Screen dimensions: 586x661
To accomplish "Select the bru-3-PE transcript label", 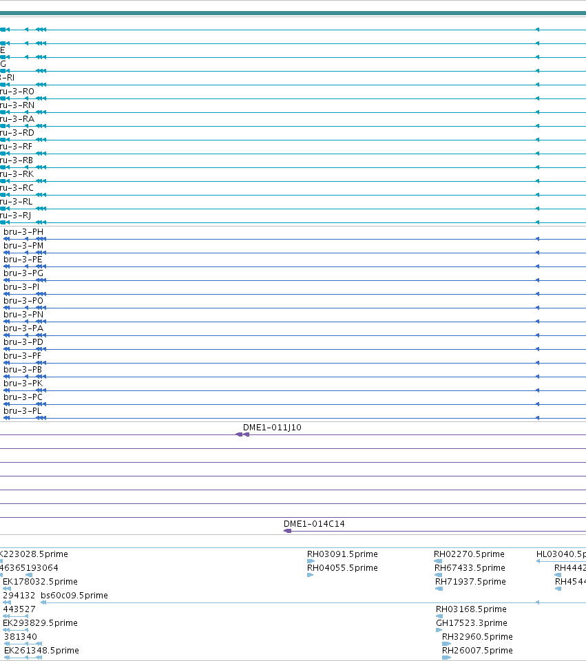I will pyautogui.click(x=23, y=260).
